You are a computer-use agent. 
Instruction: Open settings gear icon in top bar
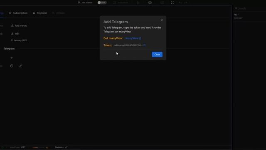150,2
